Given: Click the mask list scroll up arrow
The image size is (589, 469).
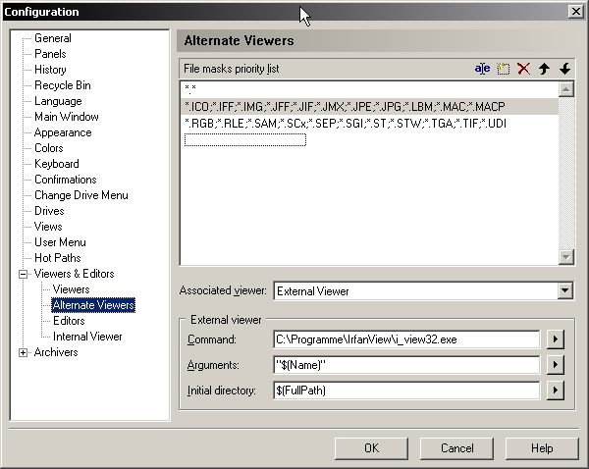Looking at the screenshot, I should pyautogui.click(x=566, y=89).
